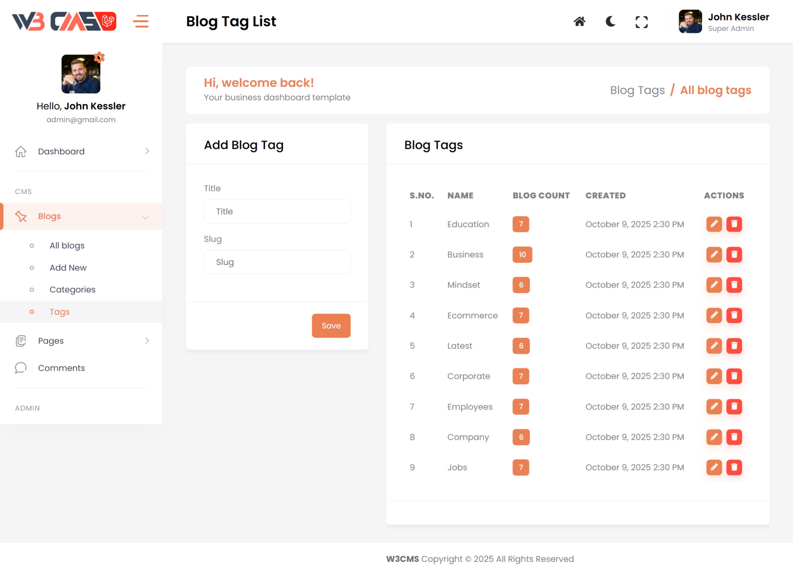Edit the Corporate tag entry

point(714,376)
